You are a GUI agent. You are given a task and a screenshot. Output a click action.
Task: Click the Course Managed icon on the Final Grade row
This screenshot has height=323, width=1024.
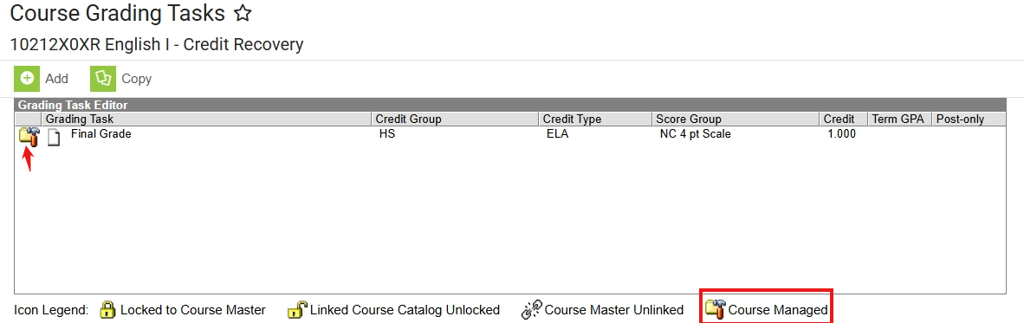(29, 137)
